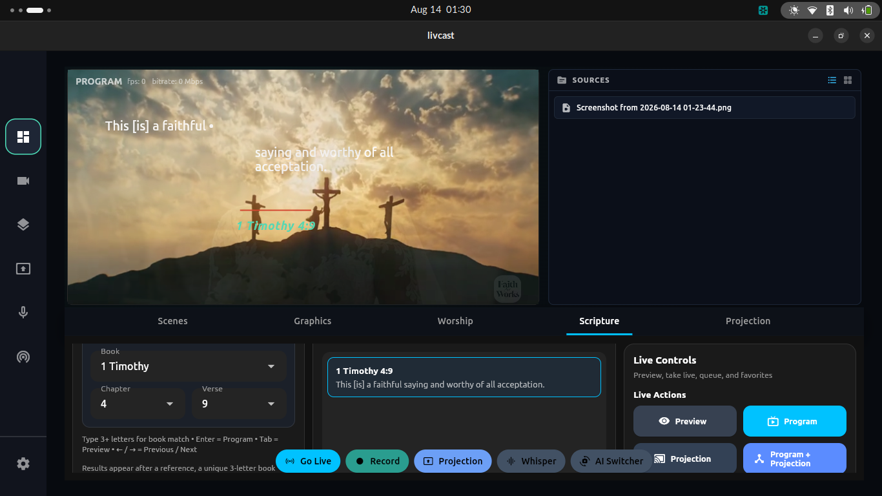Open the clock showing Aug 14 01:30
The width and height of the screenshot is (882, 496).
[441, 10]
